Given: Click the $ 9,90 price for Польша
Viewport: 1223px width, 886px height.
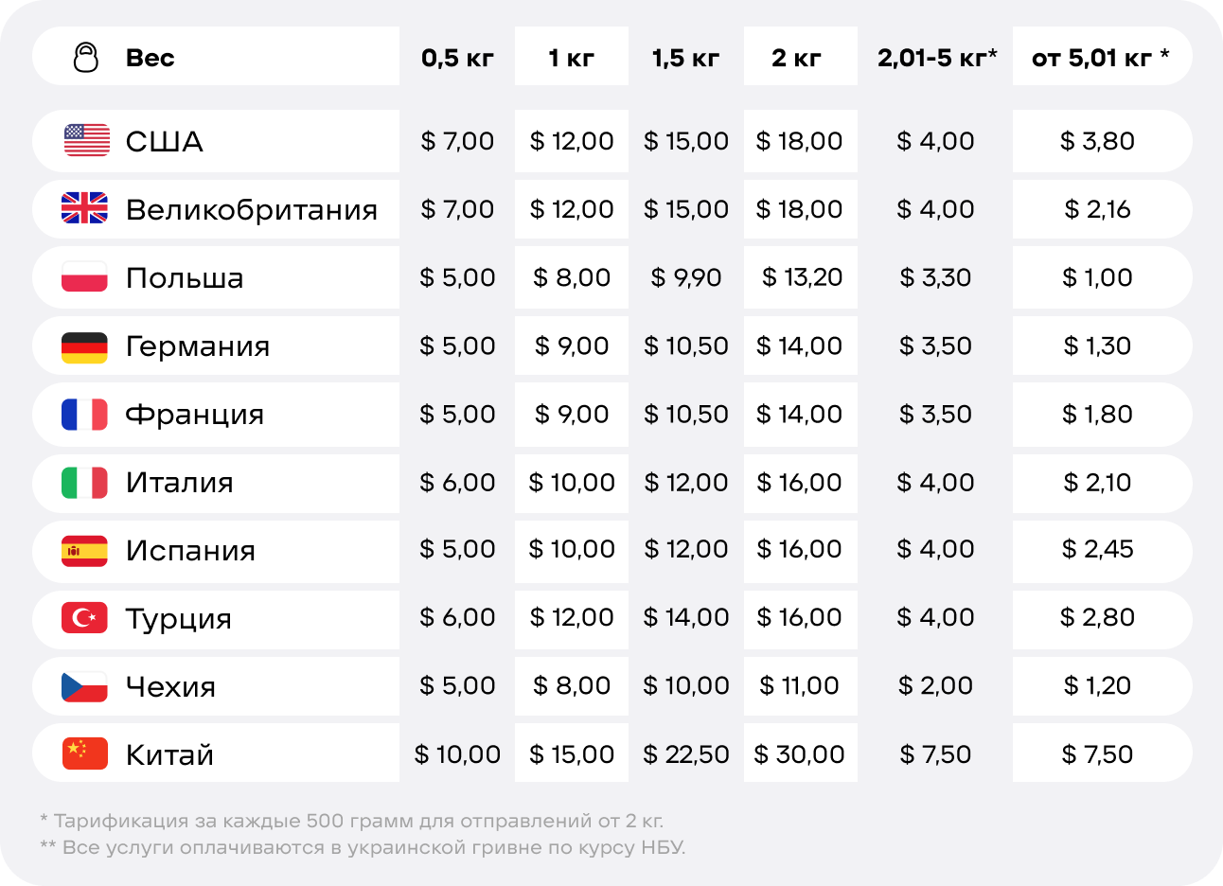Looking at the screenshot, I should (686, 277).
